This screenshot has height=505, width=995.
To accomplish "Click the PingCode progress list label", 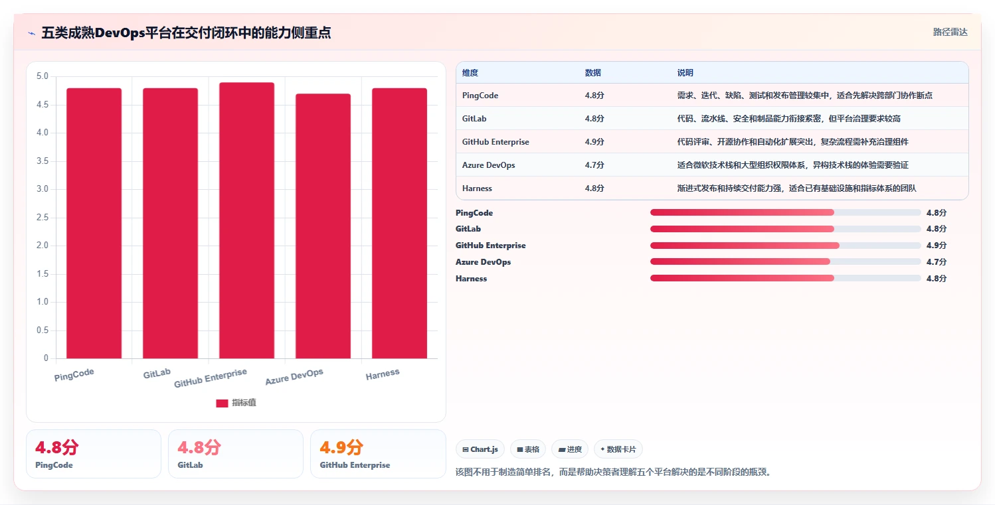I will (x=474, y=213).
